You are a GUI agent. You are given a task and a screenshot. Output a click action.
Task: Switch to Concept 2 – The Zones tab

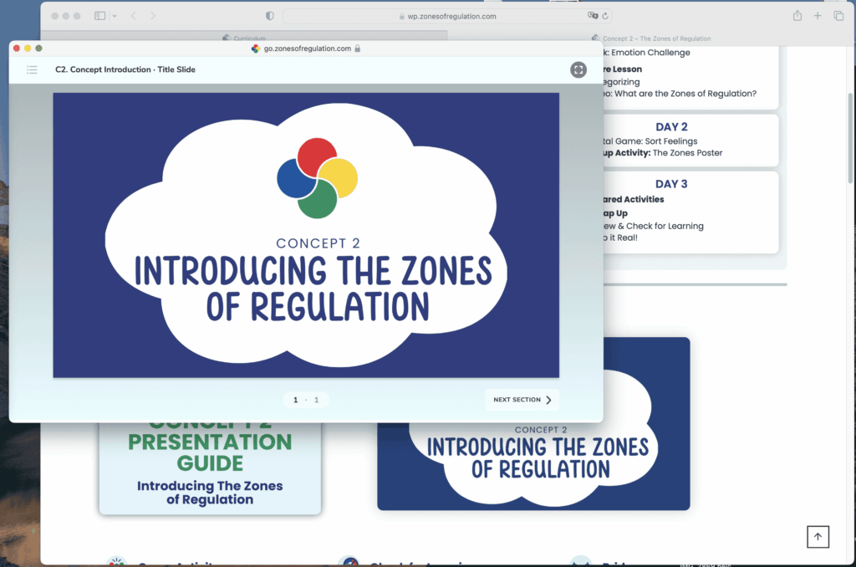[x=651, y=38]
